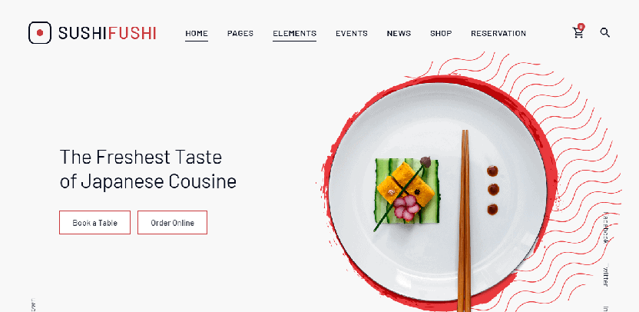Select Reservation in the navigation bar
639x312 pixels.
(x=498, y=34)
